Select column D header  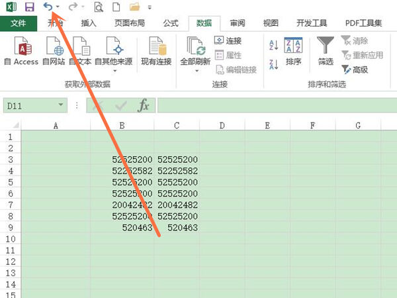pyautogui.click(x=222, y=125)
